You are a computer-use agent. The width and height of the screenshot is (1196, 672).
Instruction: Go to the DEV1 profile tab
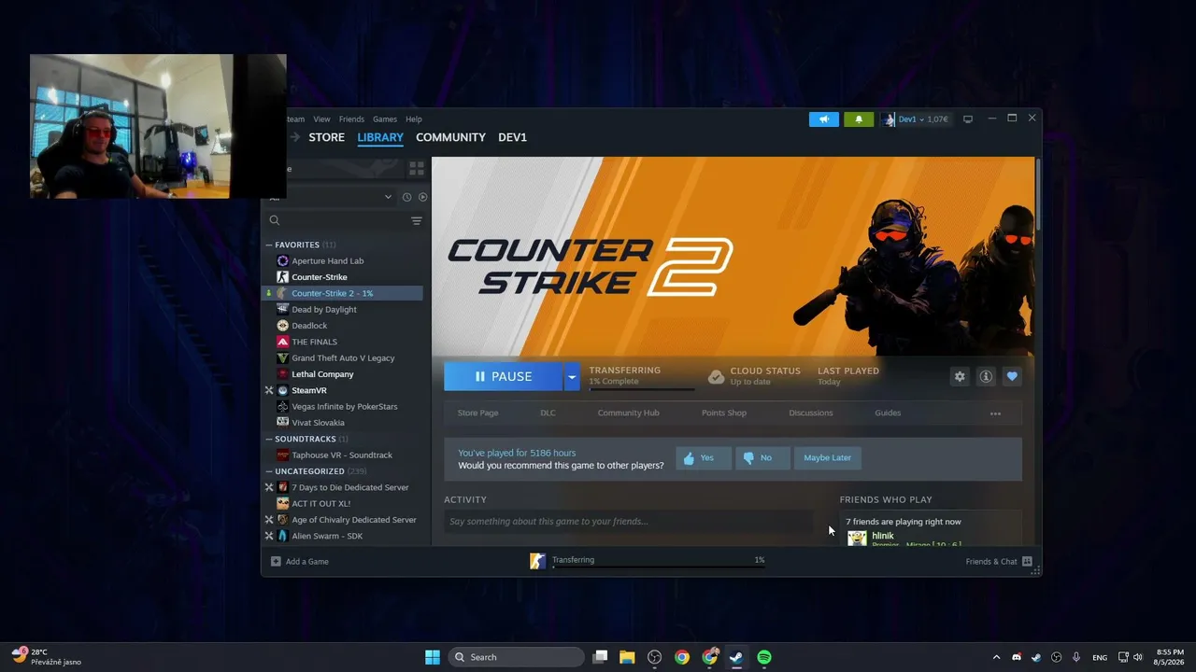pyautogui.click(x=512, y=137)
